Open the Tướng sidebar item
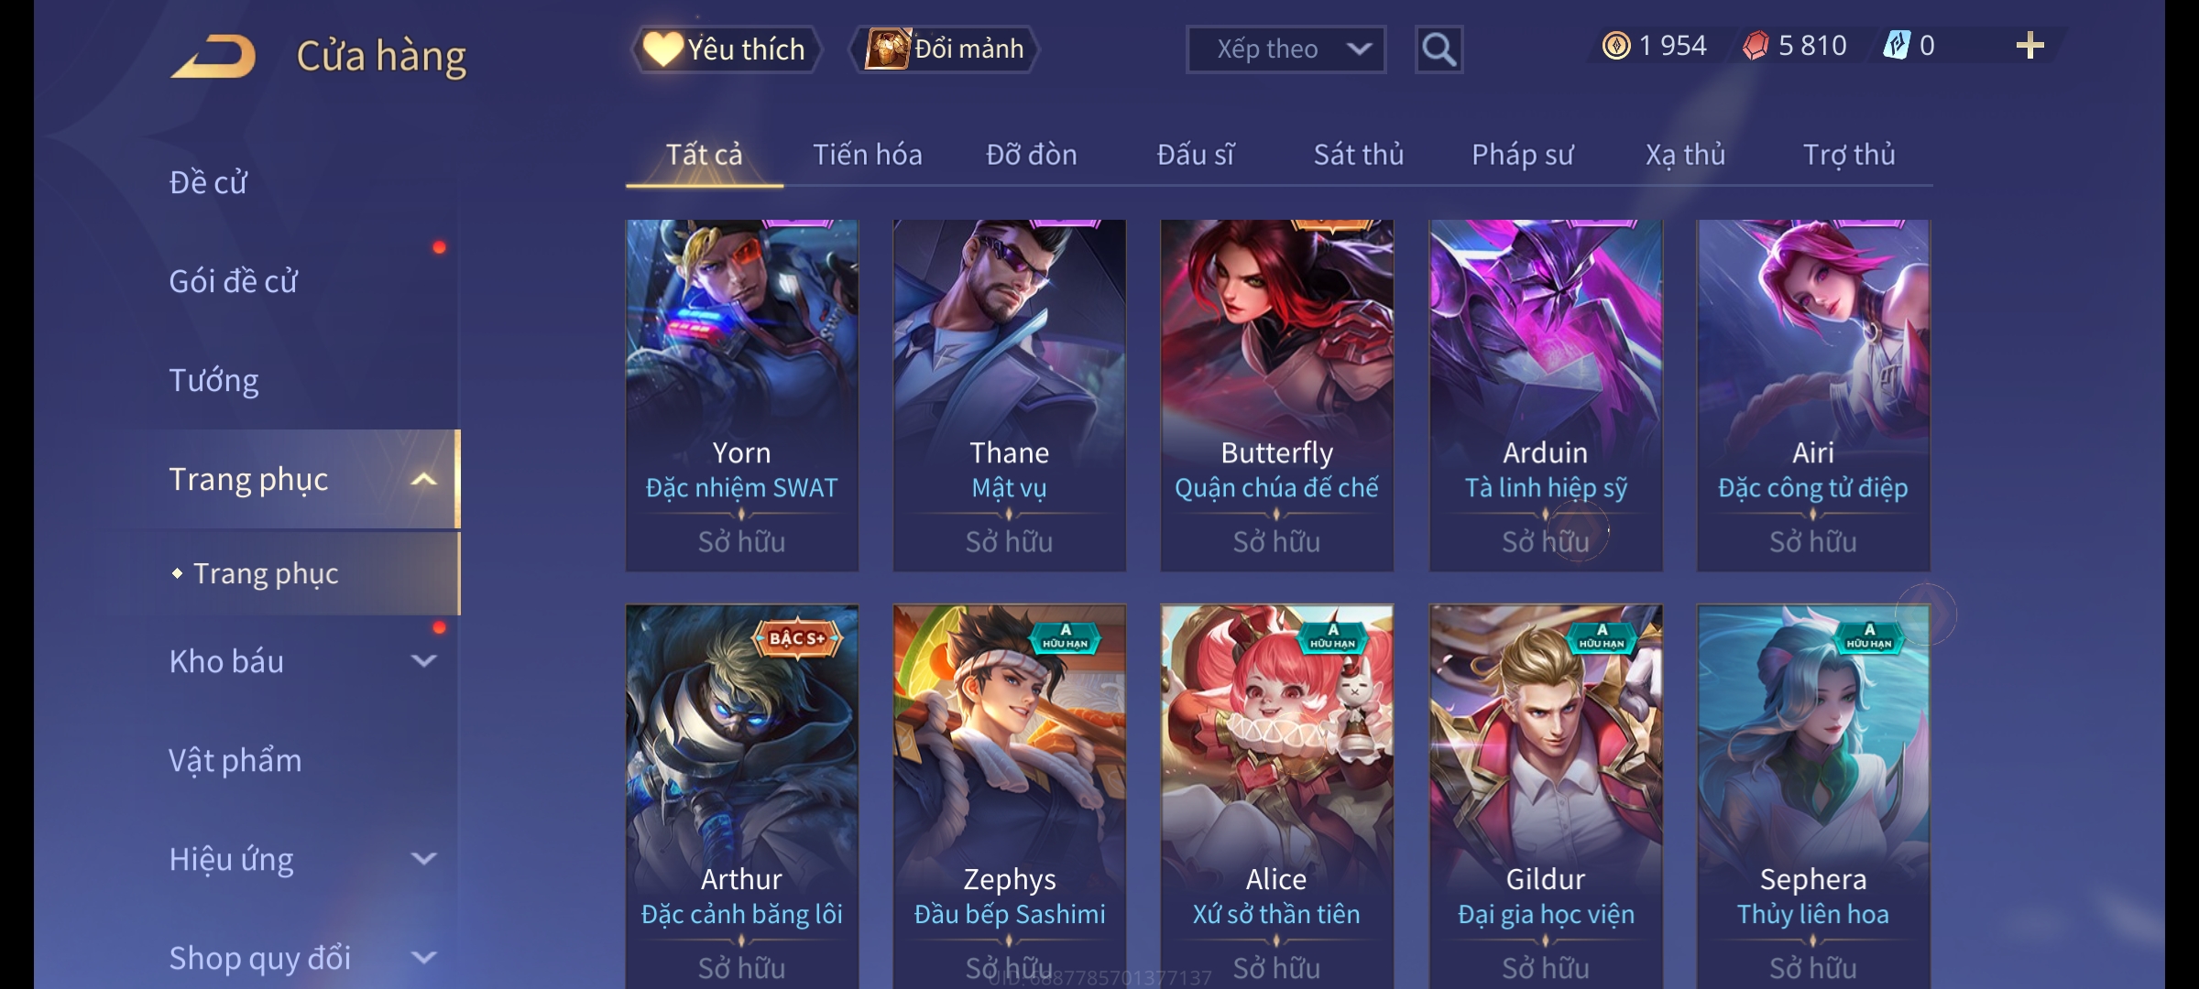Image resolution: width=2199 pixels, height=989 pixels. click(x=213, y=380)
